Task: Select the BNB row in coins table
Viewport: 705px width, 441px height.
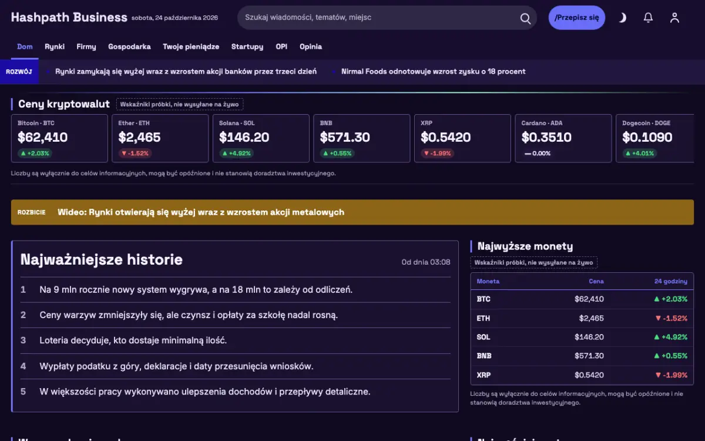Action: click(x=582, y=356)
